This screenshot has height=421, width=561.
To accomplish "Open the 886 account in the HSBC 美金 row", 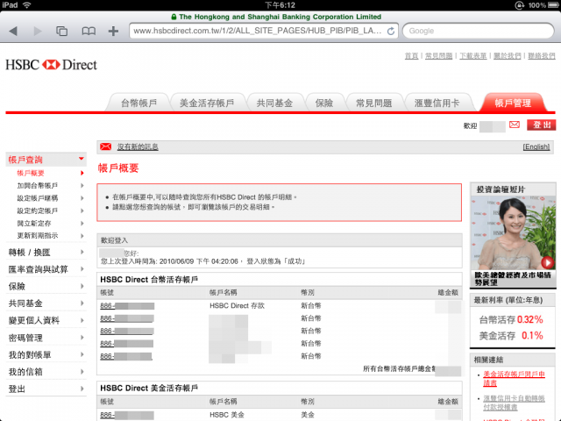I will point(127,415).
